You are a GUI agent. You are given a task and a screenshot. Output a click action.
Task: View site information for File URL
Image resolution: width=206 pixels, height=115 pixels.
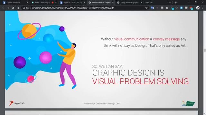point(26,8)
